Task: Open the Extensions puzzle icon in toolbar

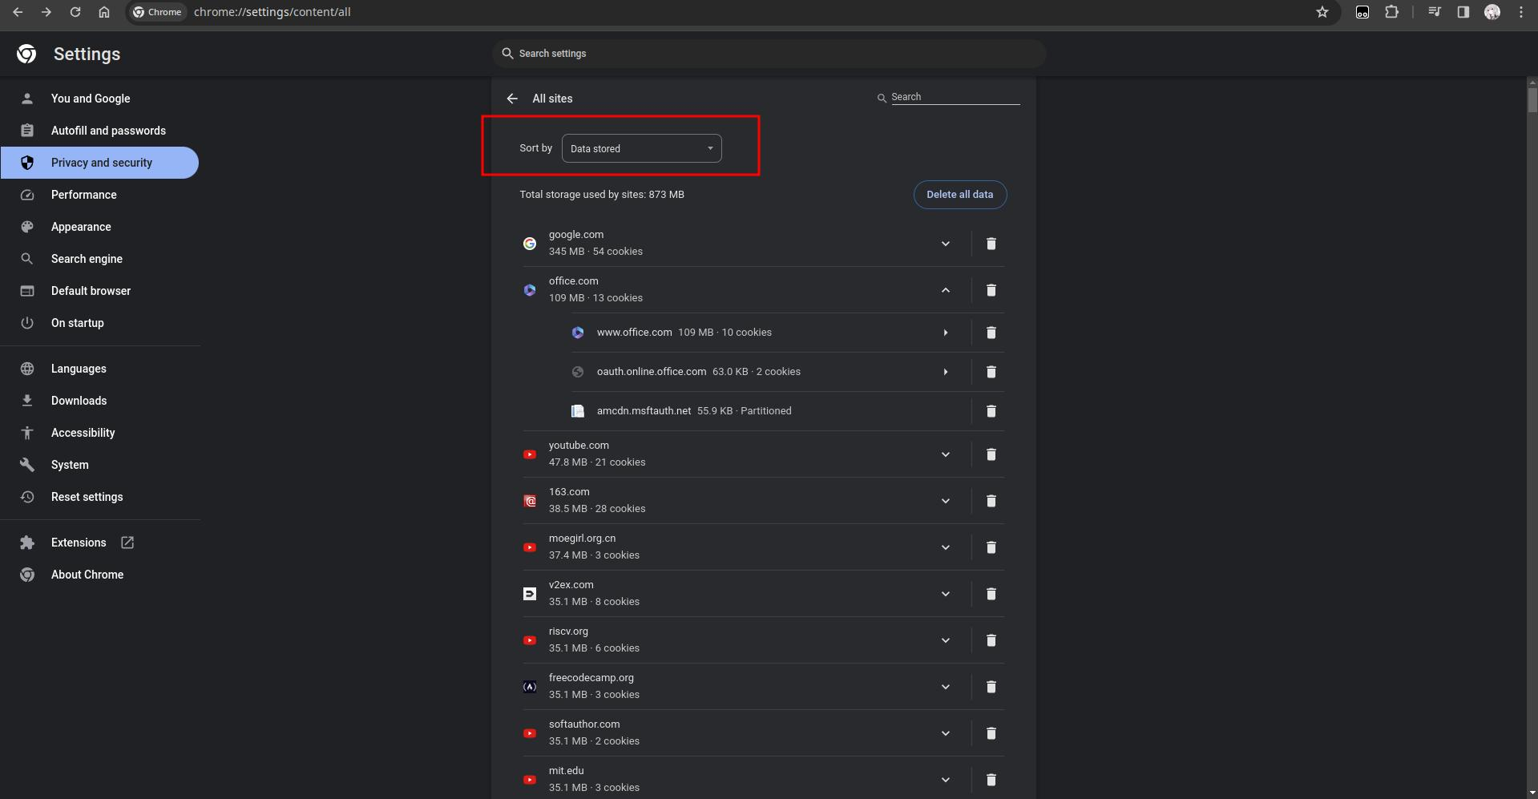Action: click(x=1392, y=12)
